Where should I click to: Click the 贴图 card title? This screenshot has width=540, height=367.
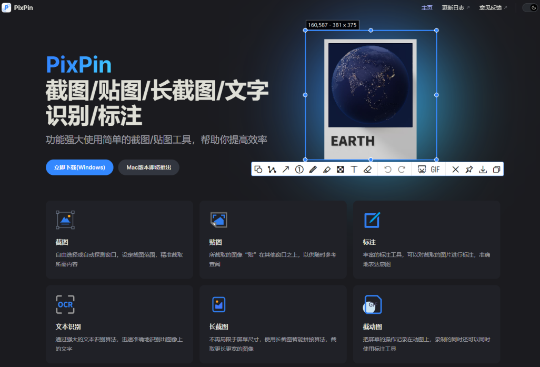(x=216, y=242)
